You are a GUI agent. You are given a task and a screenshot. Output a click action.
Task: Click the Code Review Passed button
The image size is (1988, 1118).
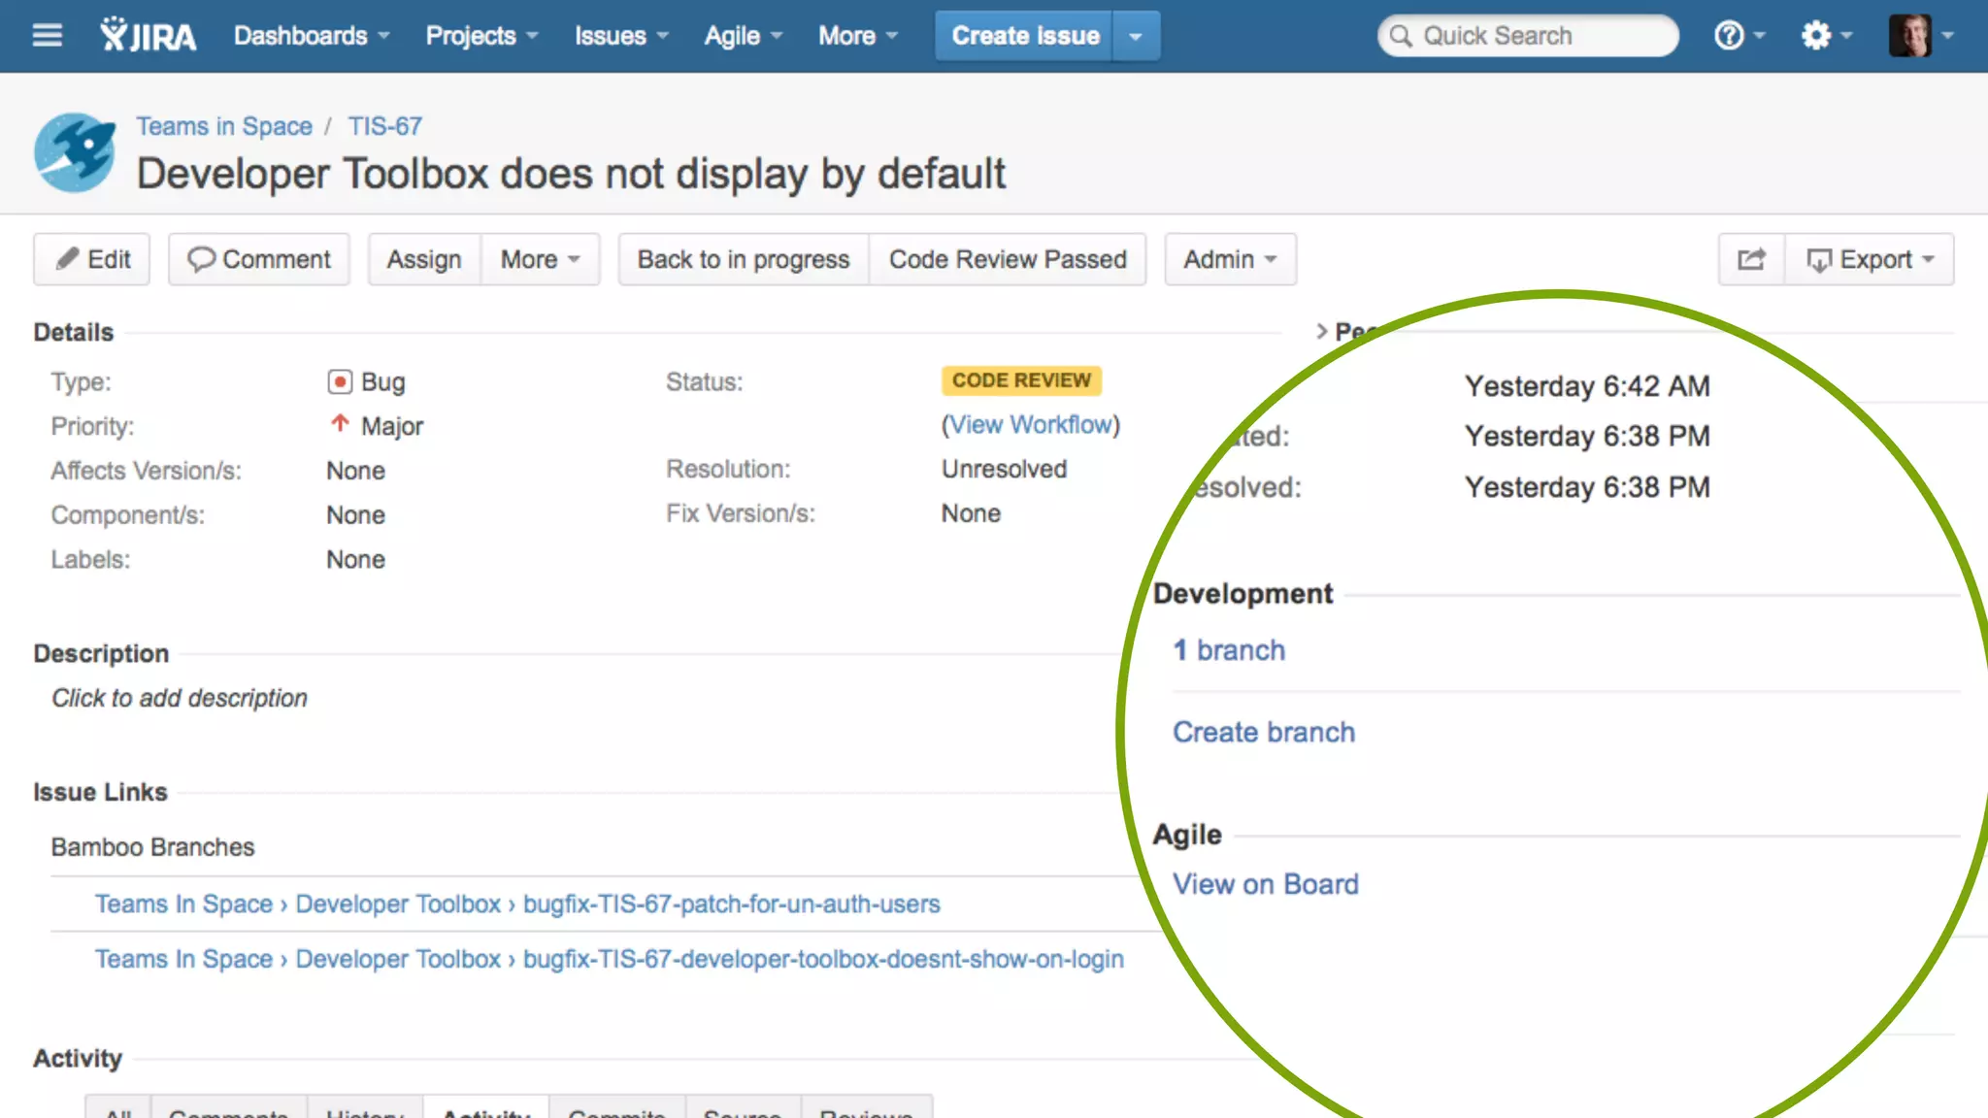pyautogui.click(x=1008, y=259)
